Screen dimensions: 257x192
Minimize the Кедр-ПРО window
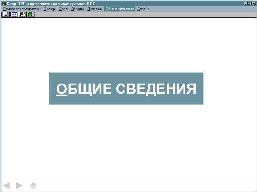[245, 4]
